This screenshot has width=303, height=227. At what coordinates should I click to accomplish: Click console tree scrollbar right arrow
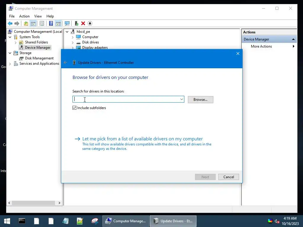click(x=59, y=203)
